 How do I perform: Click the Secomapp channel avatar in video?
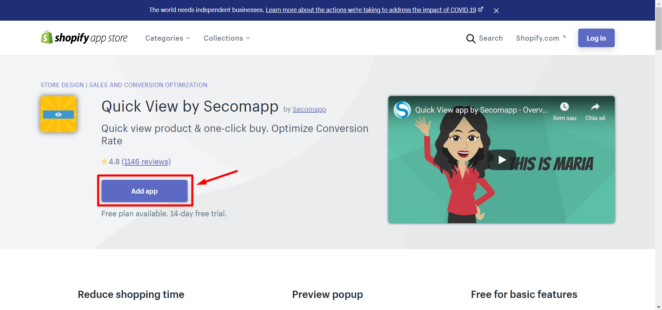tap(402, 110)
